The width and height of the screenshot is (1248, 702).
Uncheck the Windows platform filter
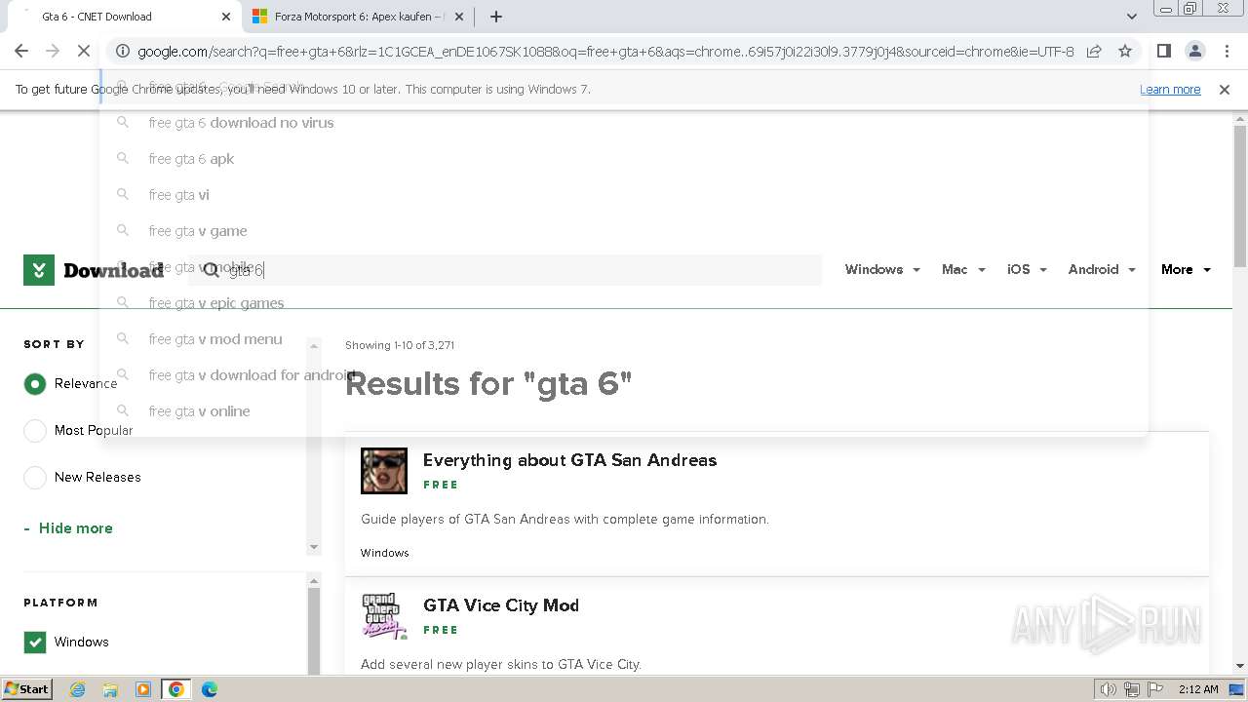35,643
